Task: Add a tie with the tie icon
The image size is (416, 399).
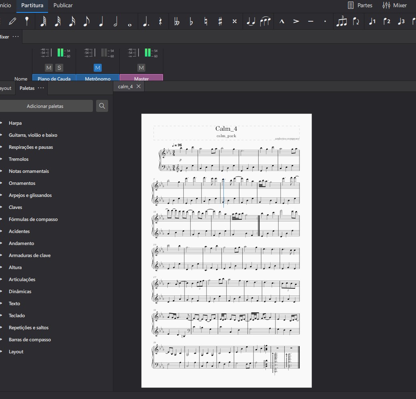Action: (x=251, y=22)
